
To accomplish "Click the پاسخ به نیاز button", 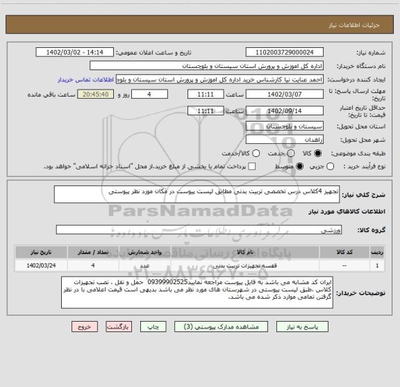I will [302, 327].
